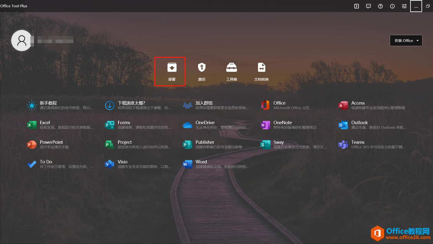Open the OneDrive link text
Viewport: 433px width, 244px height.
205,122
